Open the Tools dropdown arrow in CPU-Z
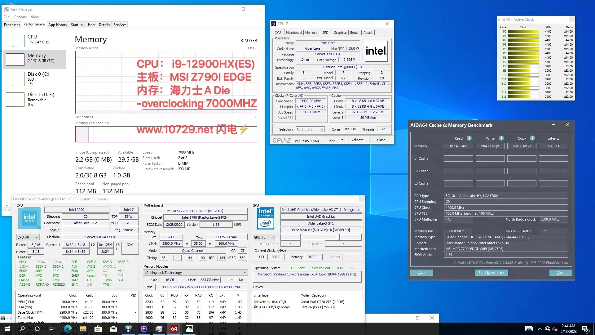 [x=342, y=140]
